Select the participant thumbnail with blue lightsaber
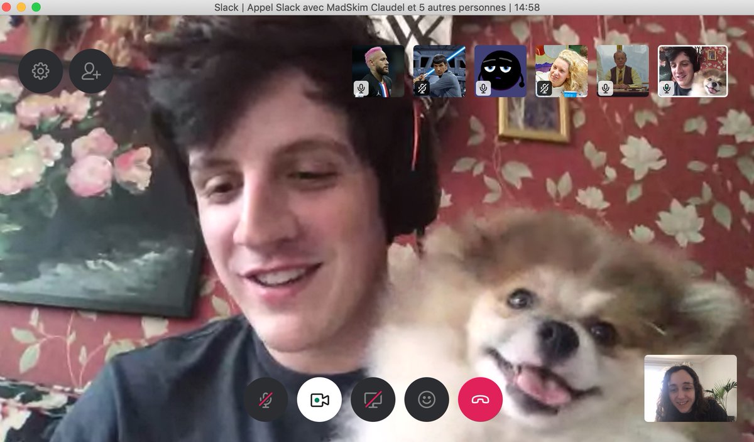 click(439, 71)
